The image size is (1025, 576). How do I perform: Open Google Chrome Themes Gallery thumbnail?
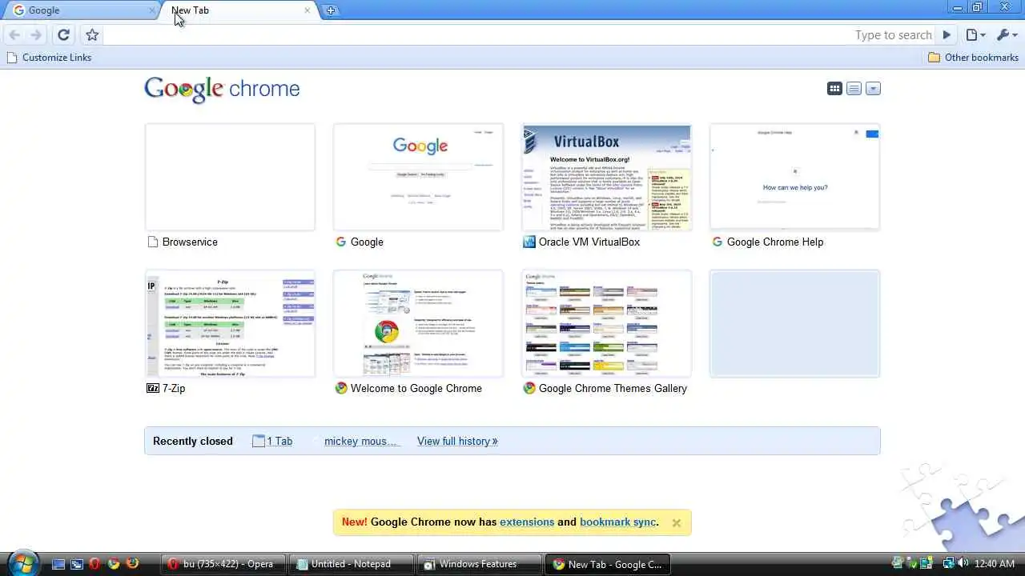(x=606, y=323)
